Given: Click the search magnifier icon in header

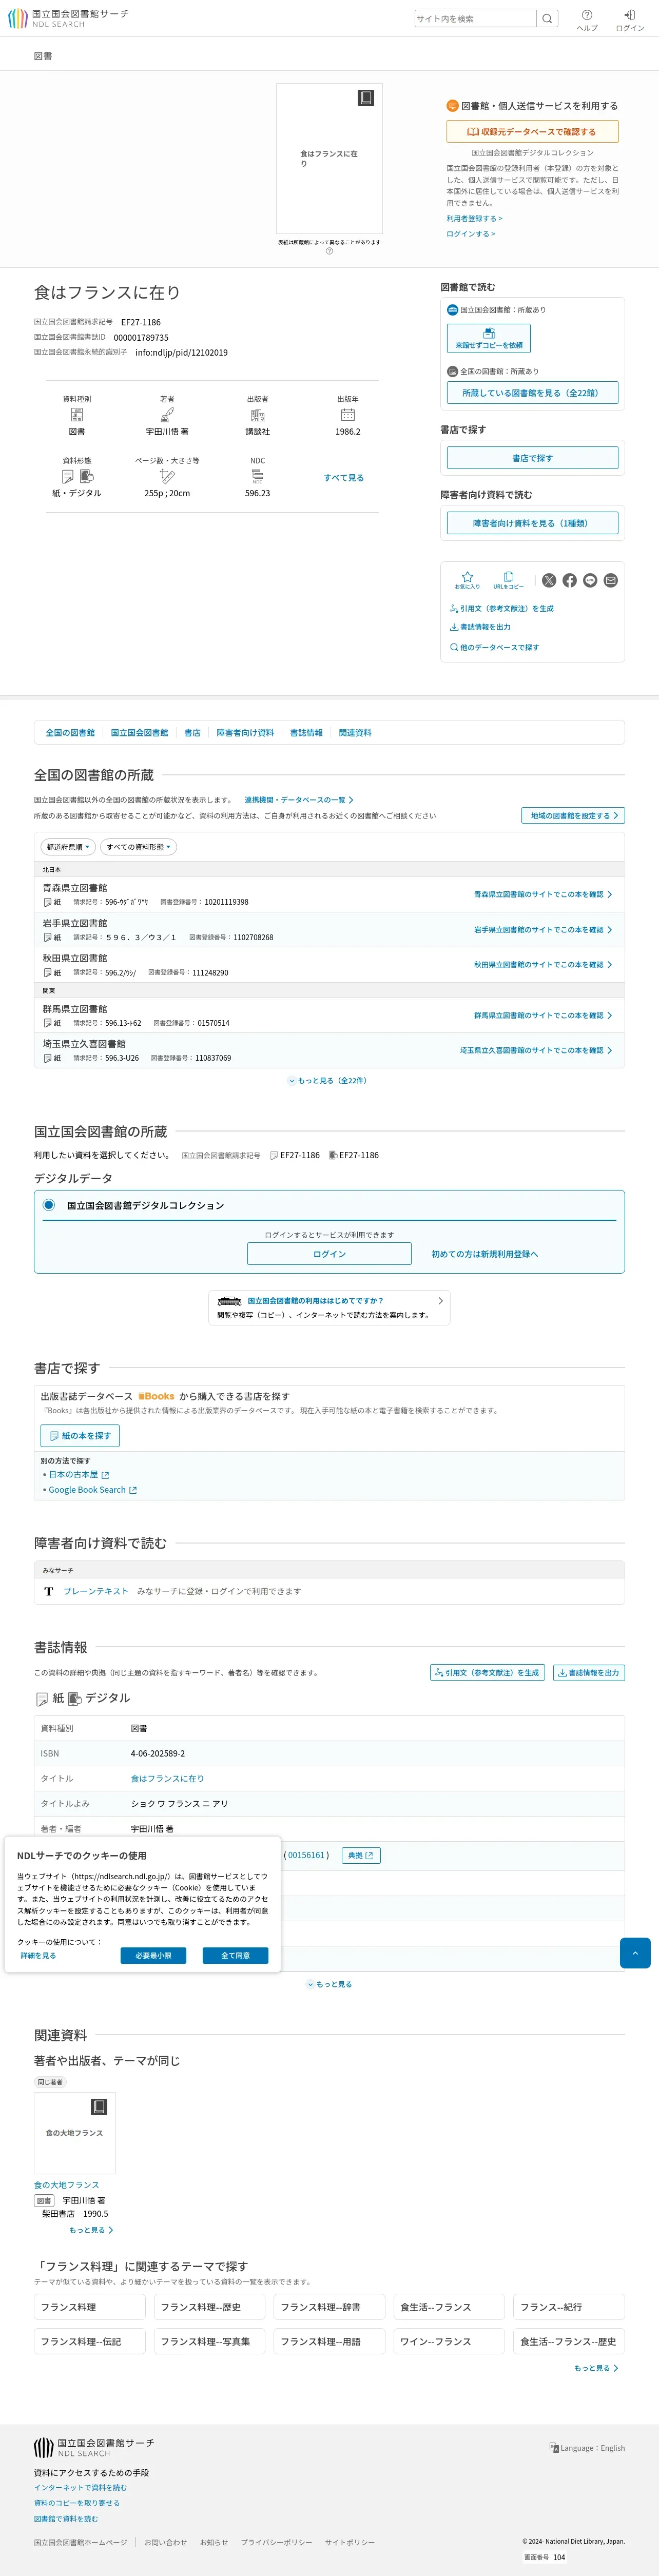Looking at the screenshot, I should click(x=547, y=18).
